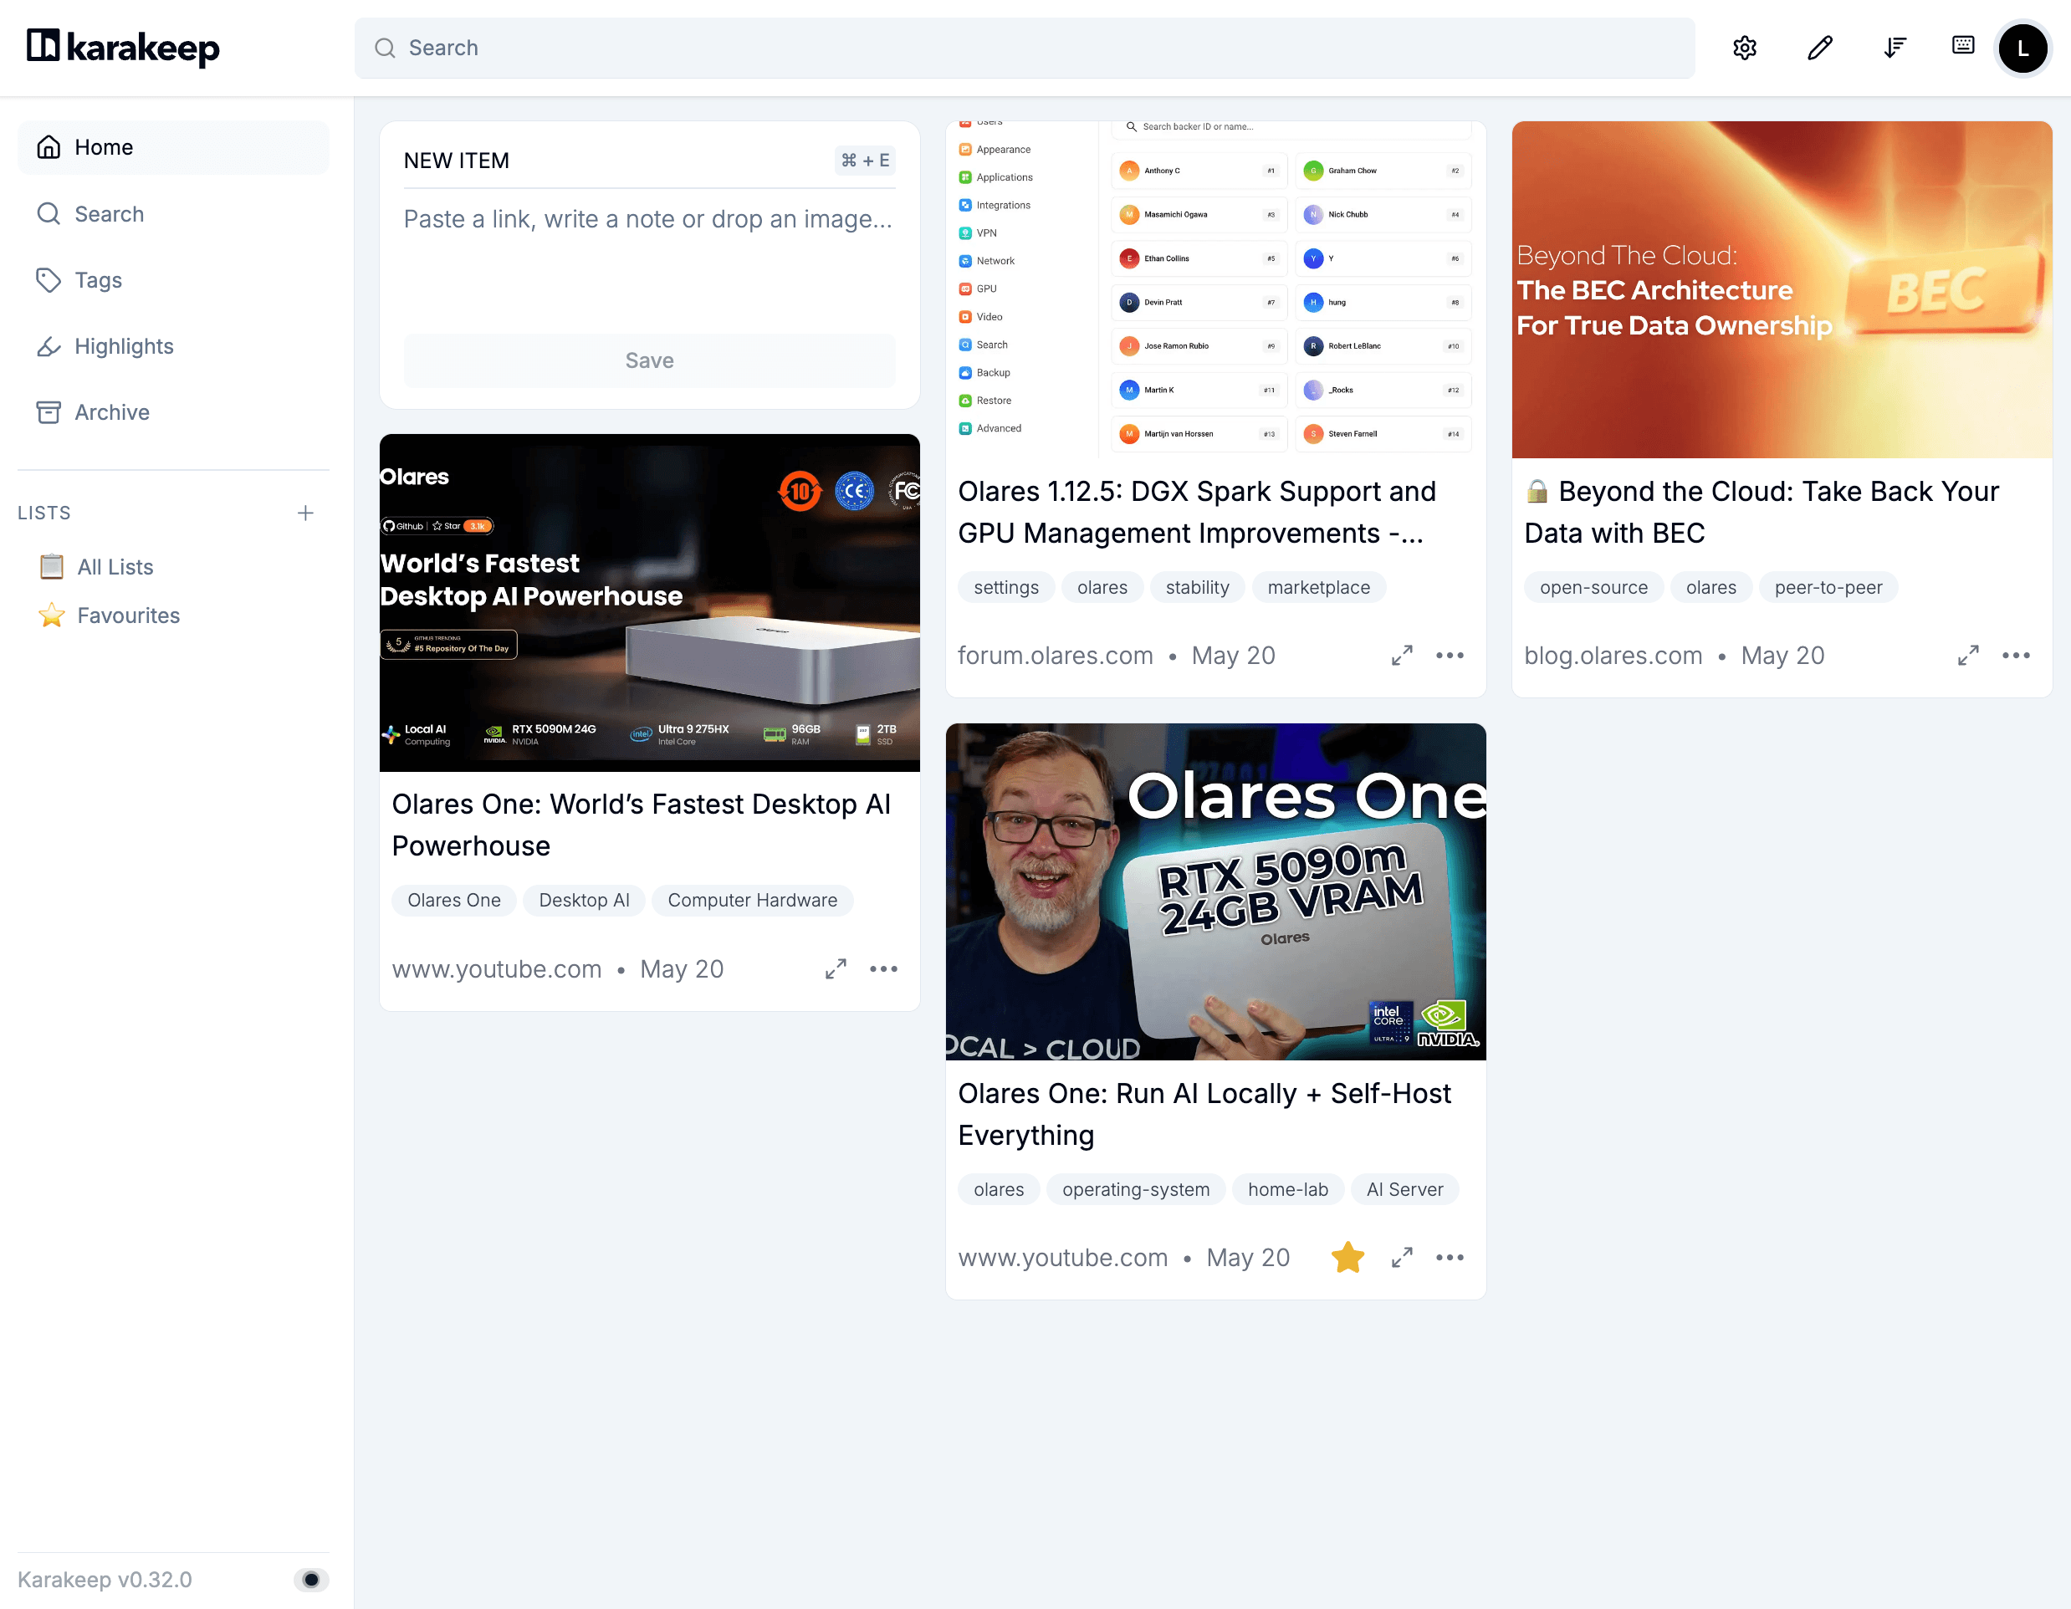This screenshot has height=1609, width=2071.
Task: Open Search from the sidebar
Action: pos(173,213)
